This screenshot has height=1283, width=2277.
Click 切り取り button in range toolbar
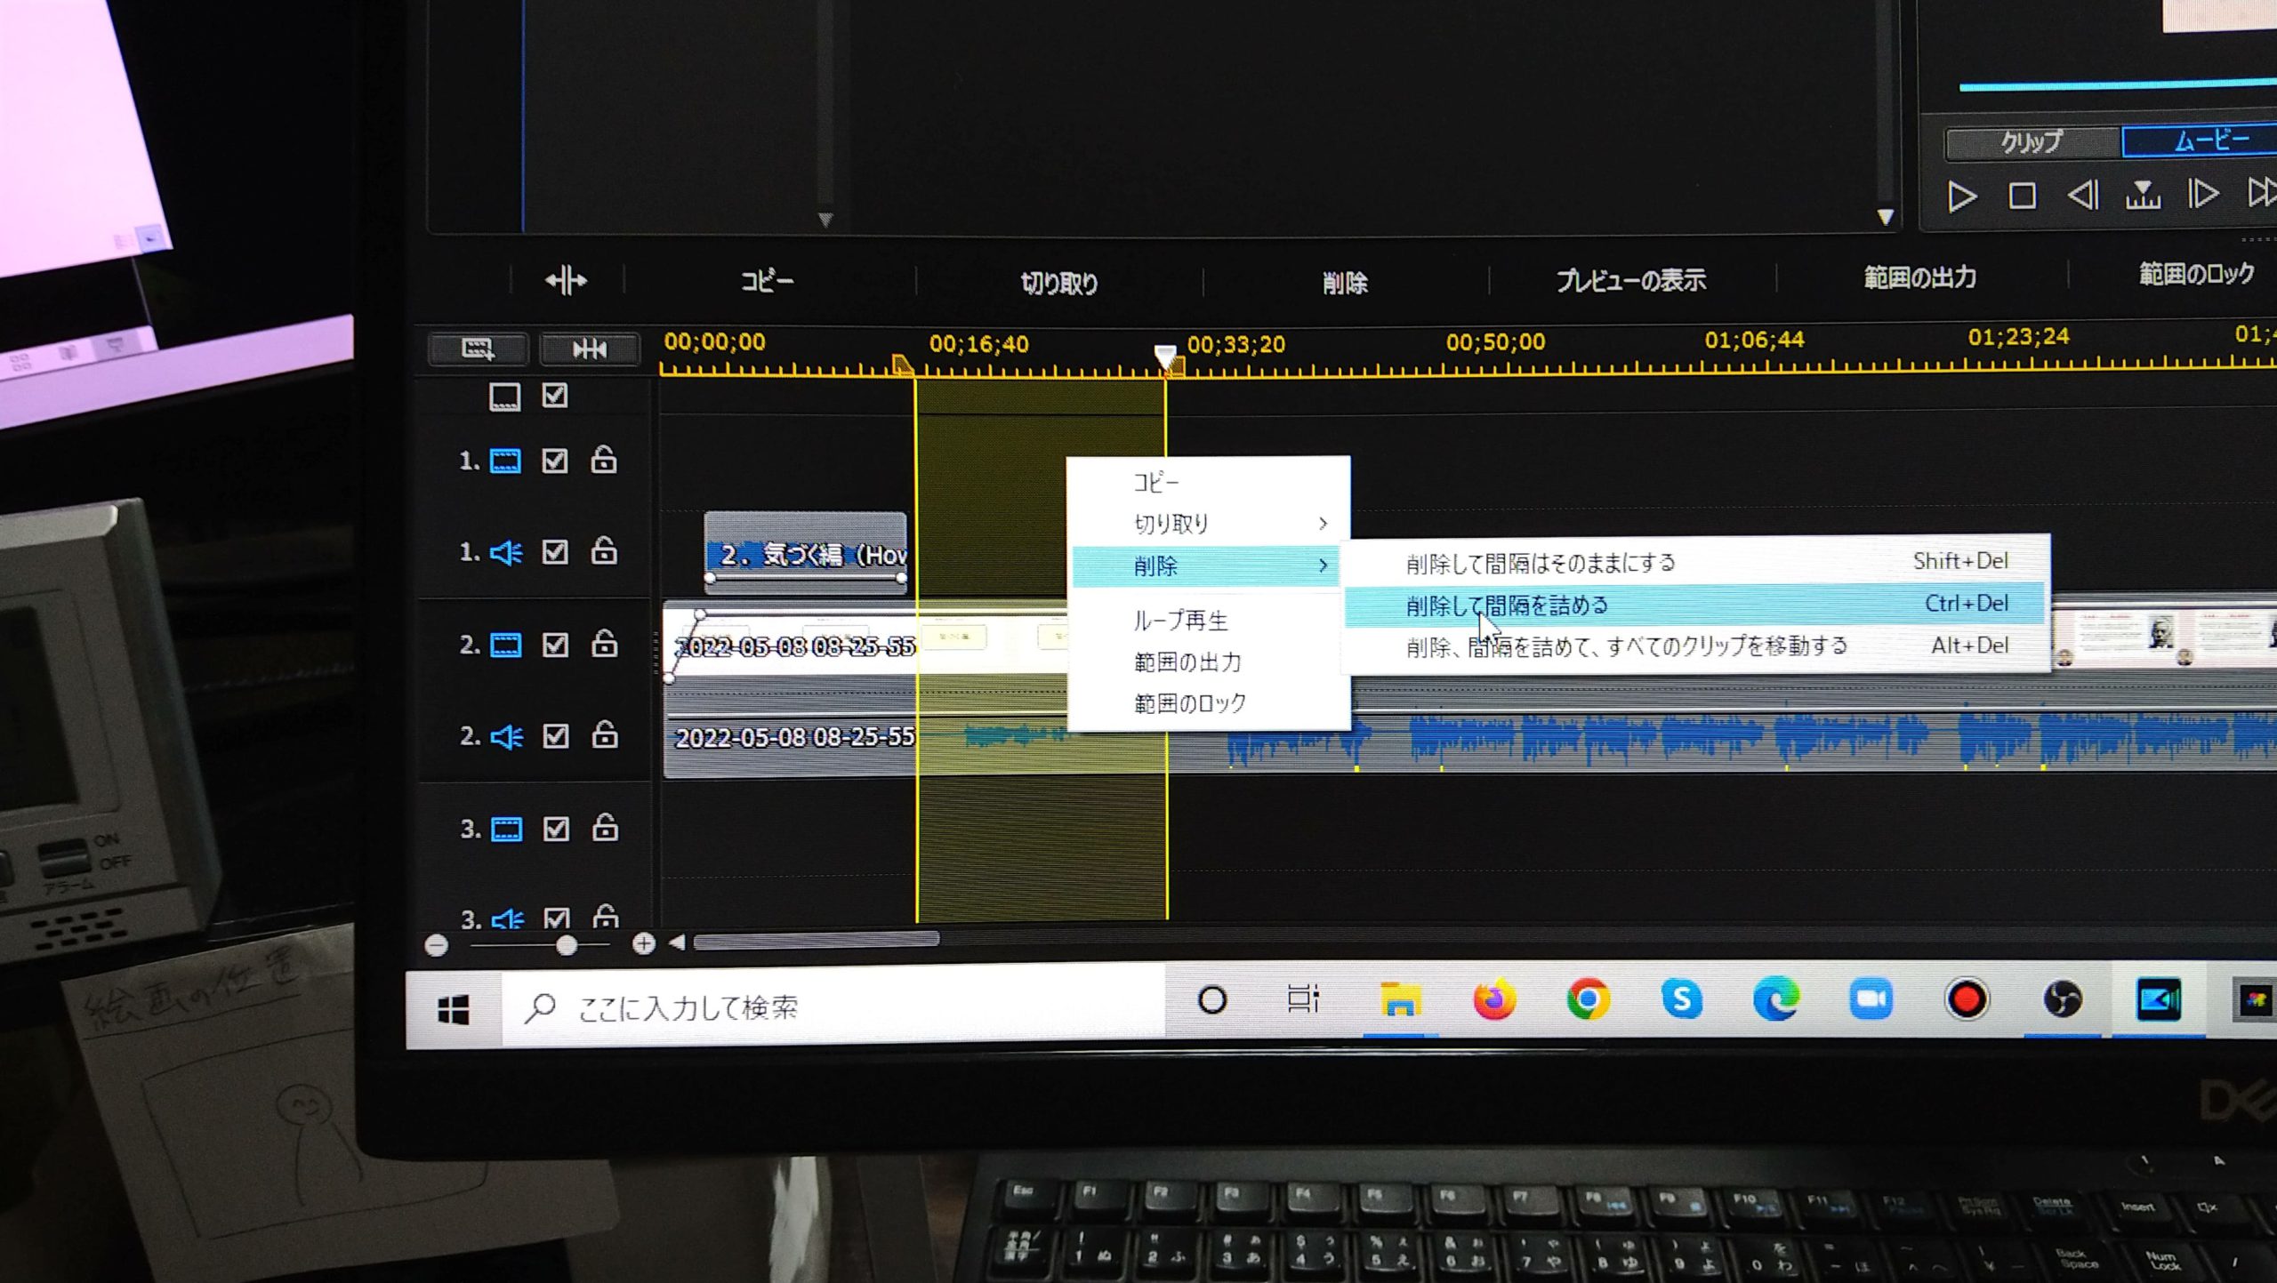click(1058, 283)
